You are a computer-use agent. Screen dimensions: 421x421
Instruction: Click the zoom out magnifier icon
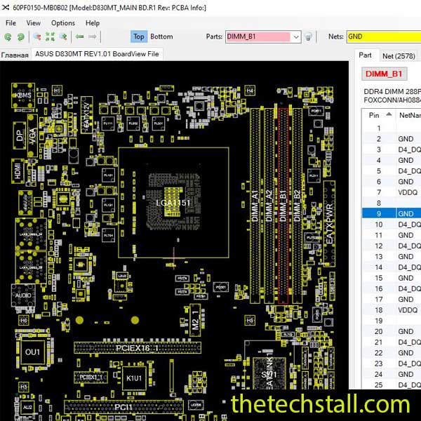pos(36,36)
